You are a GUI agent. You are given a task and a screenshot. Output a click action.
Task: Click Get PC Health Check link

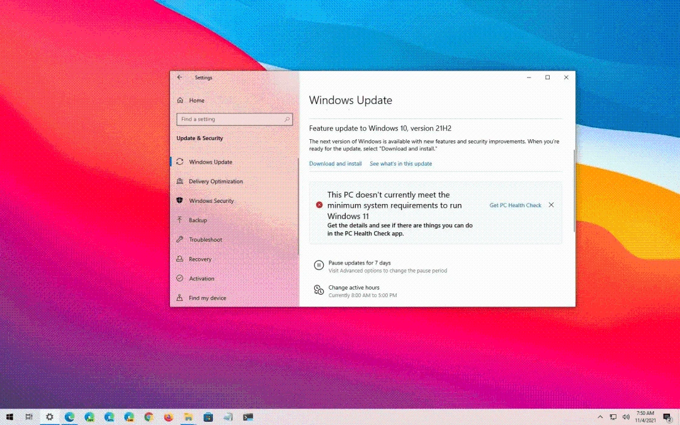[515, 205]
